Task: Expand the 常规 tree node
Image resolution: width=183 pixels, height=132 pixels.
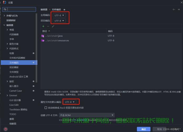Action: pyautogui.click(x=7, y=30)
